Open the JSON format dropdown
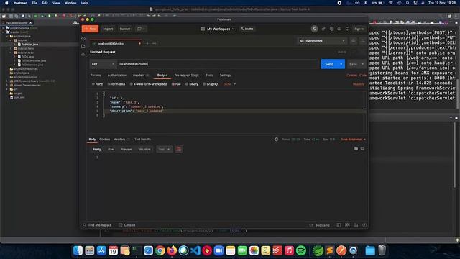Image resolution: width=460 pixels, height=259 pixels. click(229, 84)
